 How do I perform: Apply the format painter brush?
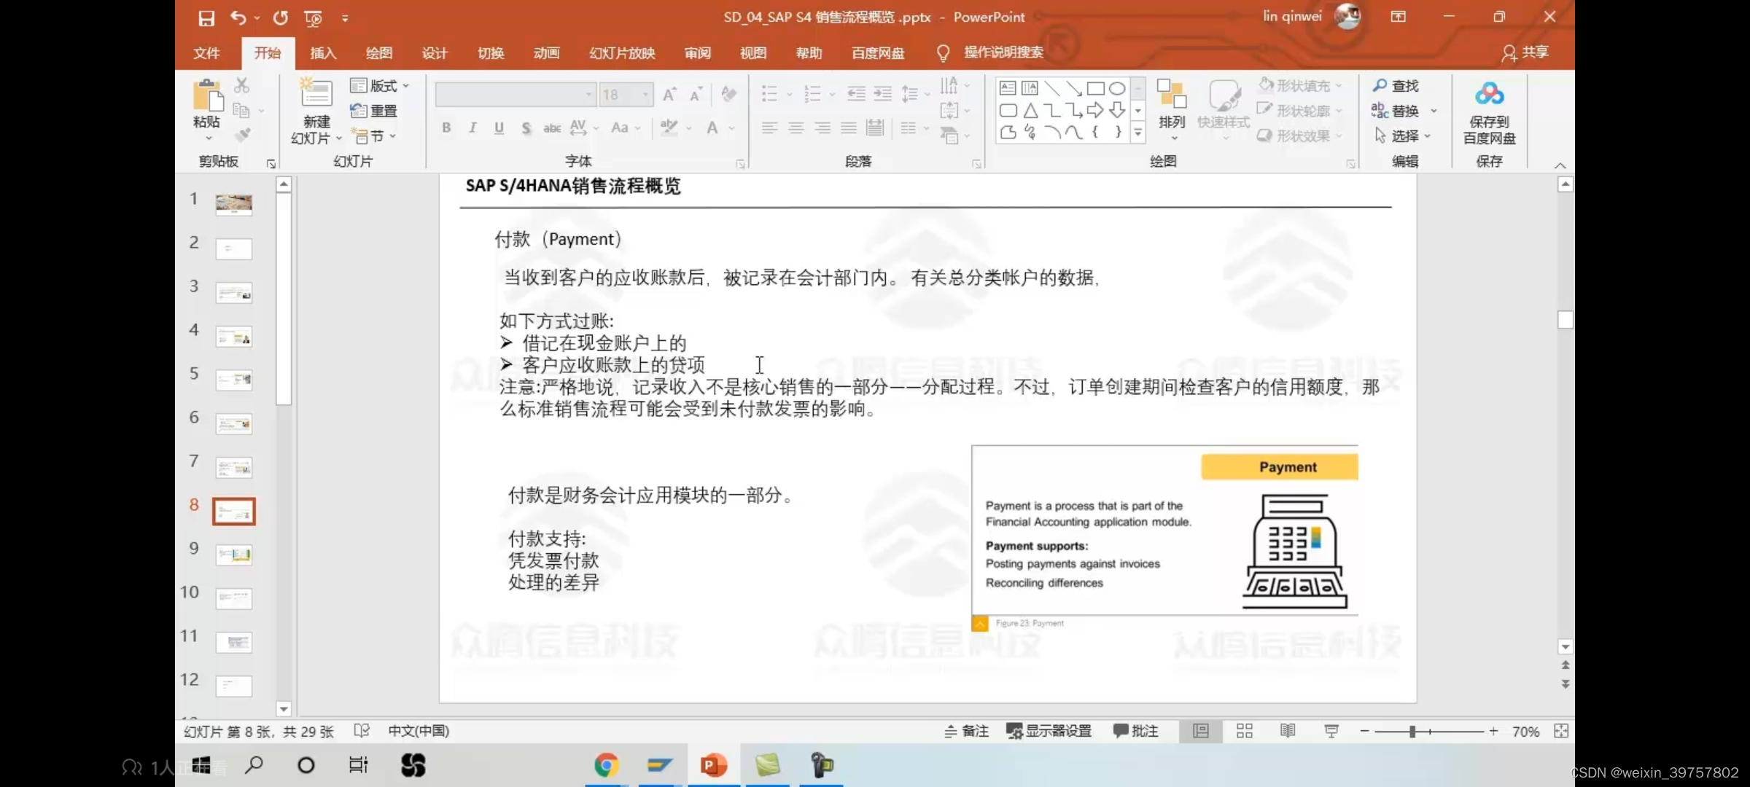242,135
